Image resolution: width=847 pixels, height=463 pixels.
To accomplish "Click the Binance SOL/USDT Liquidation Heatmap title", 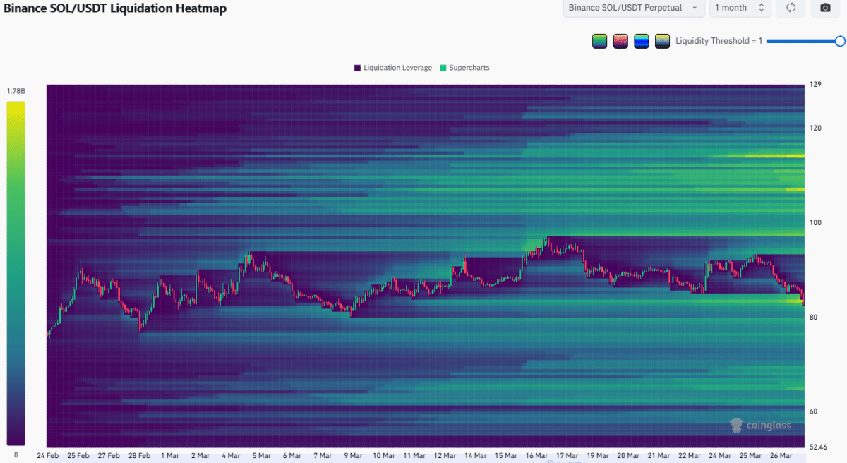I will (x=116, y=8).
